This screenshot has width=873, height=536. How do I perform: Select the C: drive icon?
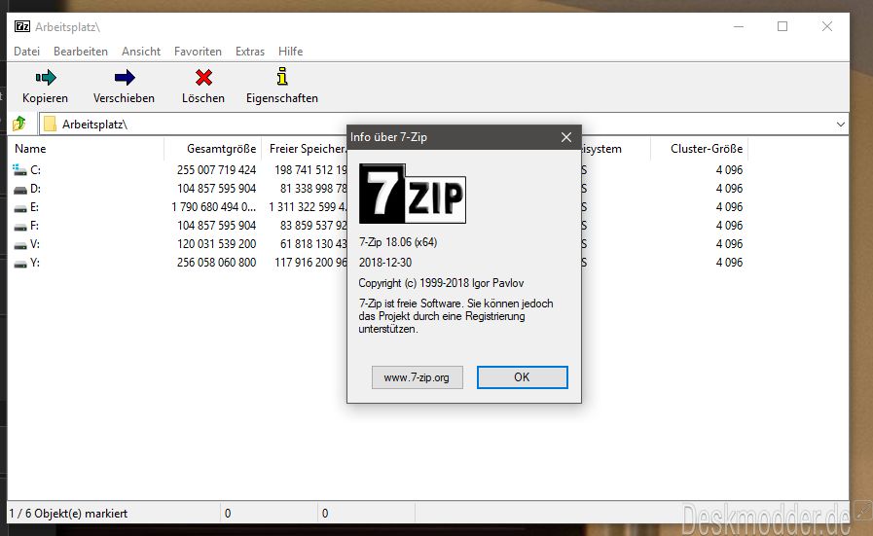pos(19,170)
